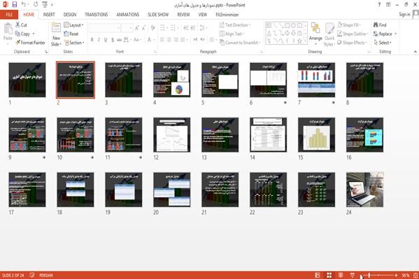Toggle Slide Sorter view button in status bar

[329, 275]
